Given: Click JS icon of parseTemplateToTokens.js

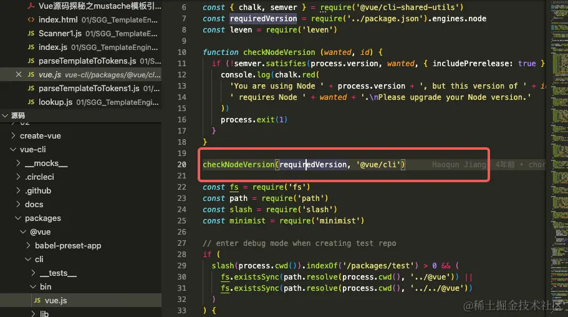Looking at the screenshot, I should [x=31, y=61].
